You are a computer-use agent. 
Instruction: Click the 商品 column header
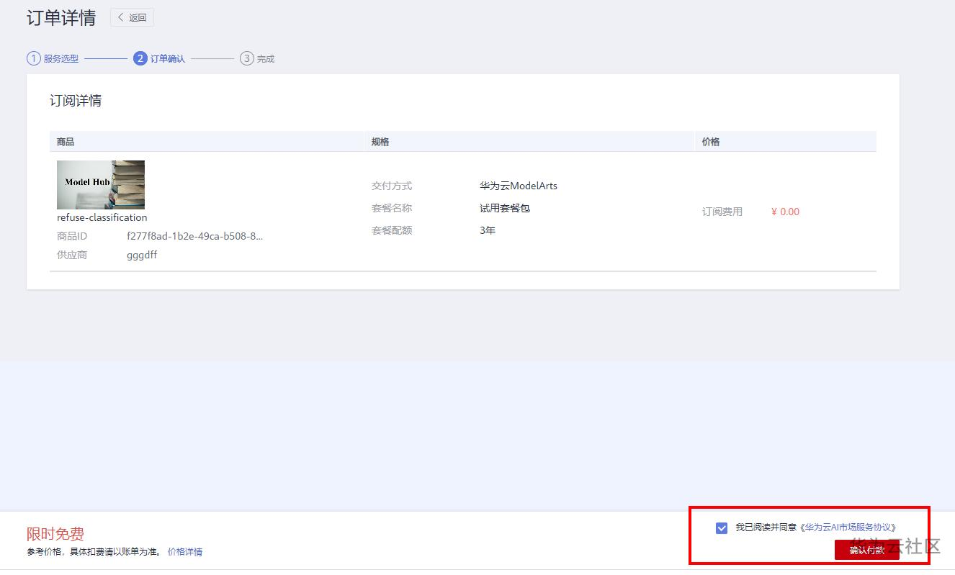point(66,142)
